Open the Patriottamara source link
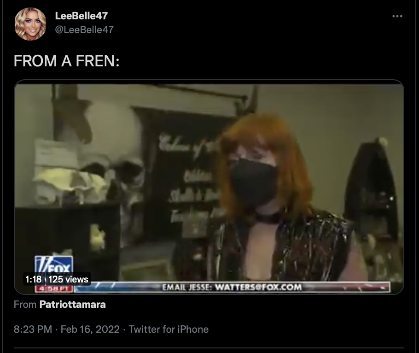419x353 pixels. [x=72, y=304]
